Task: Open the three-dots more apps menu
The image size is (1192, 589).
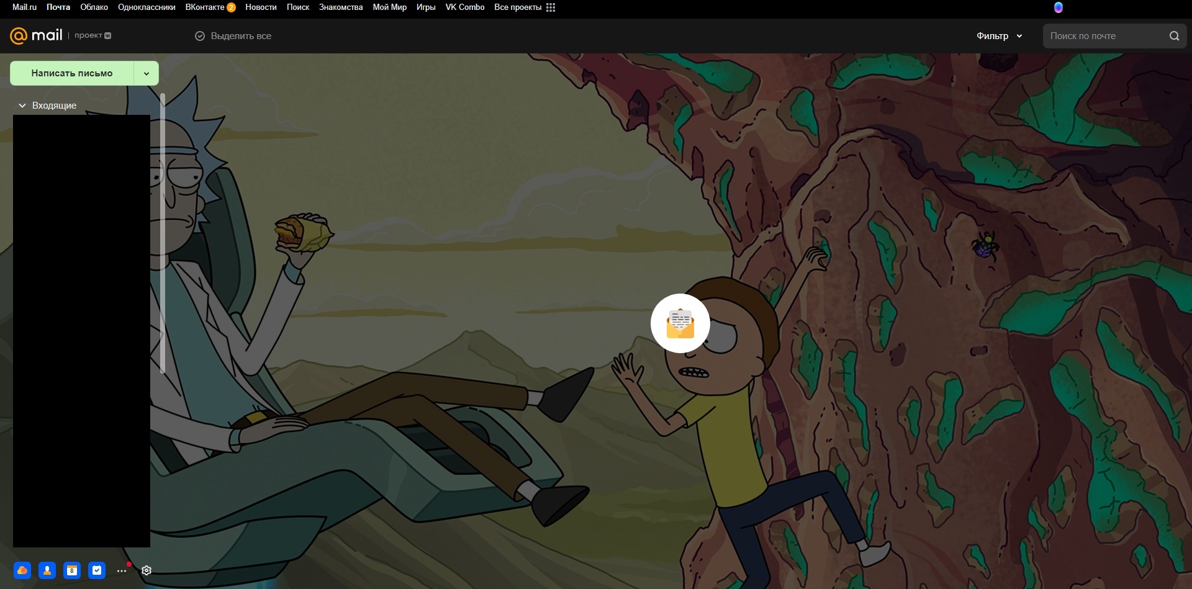Action: tap(122, 570)
